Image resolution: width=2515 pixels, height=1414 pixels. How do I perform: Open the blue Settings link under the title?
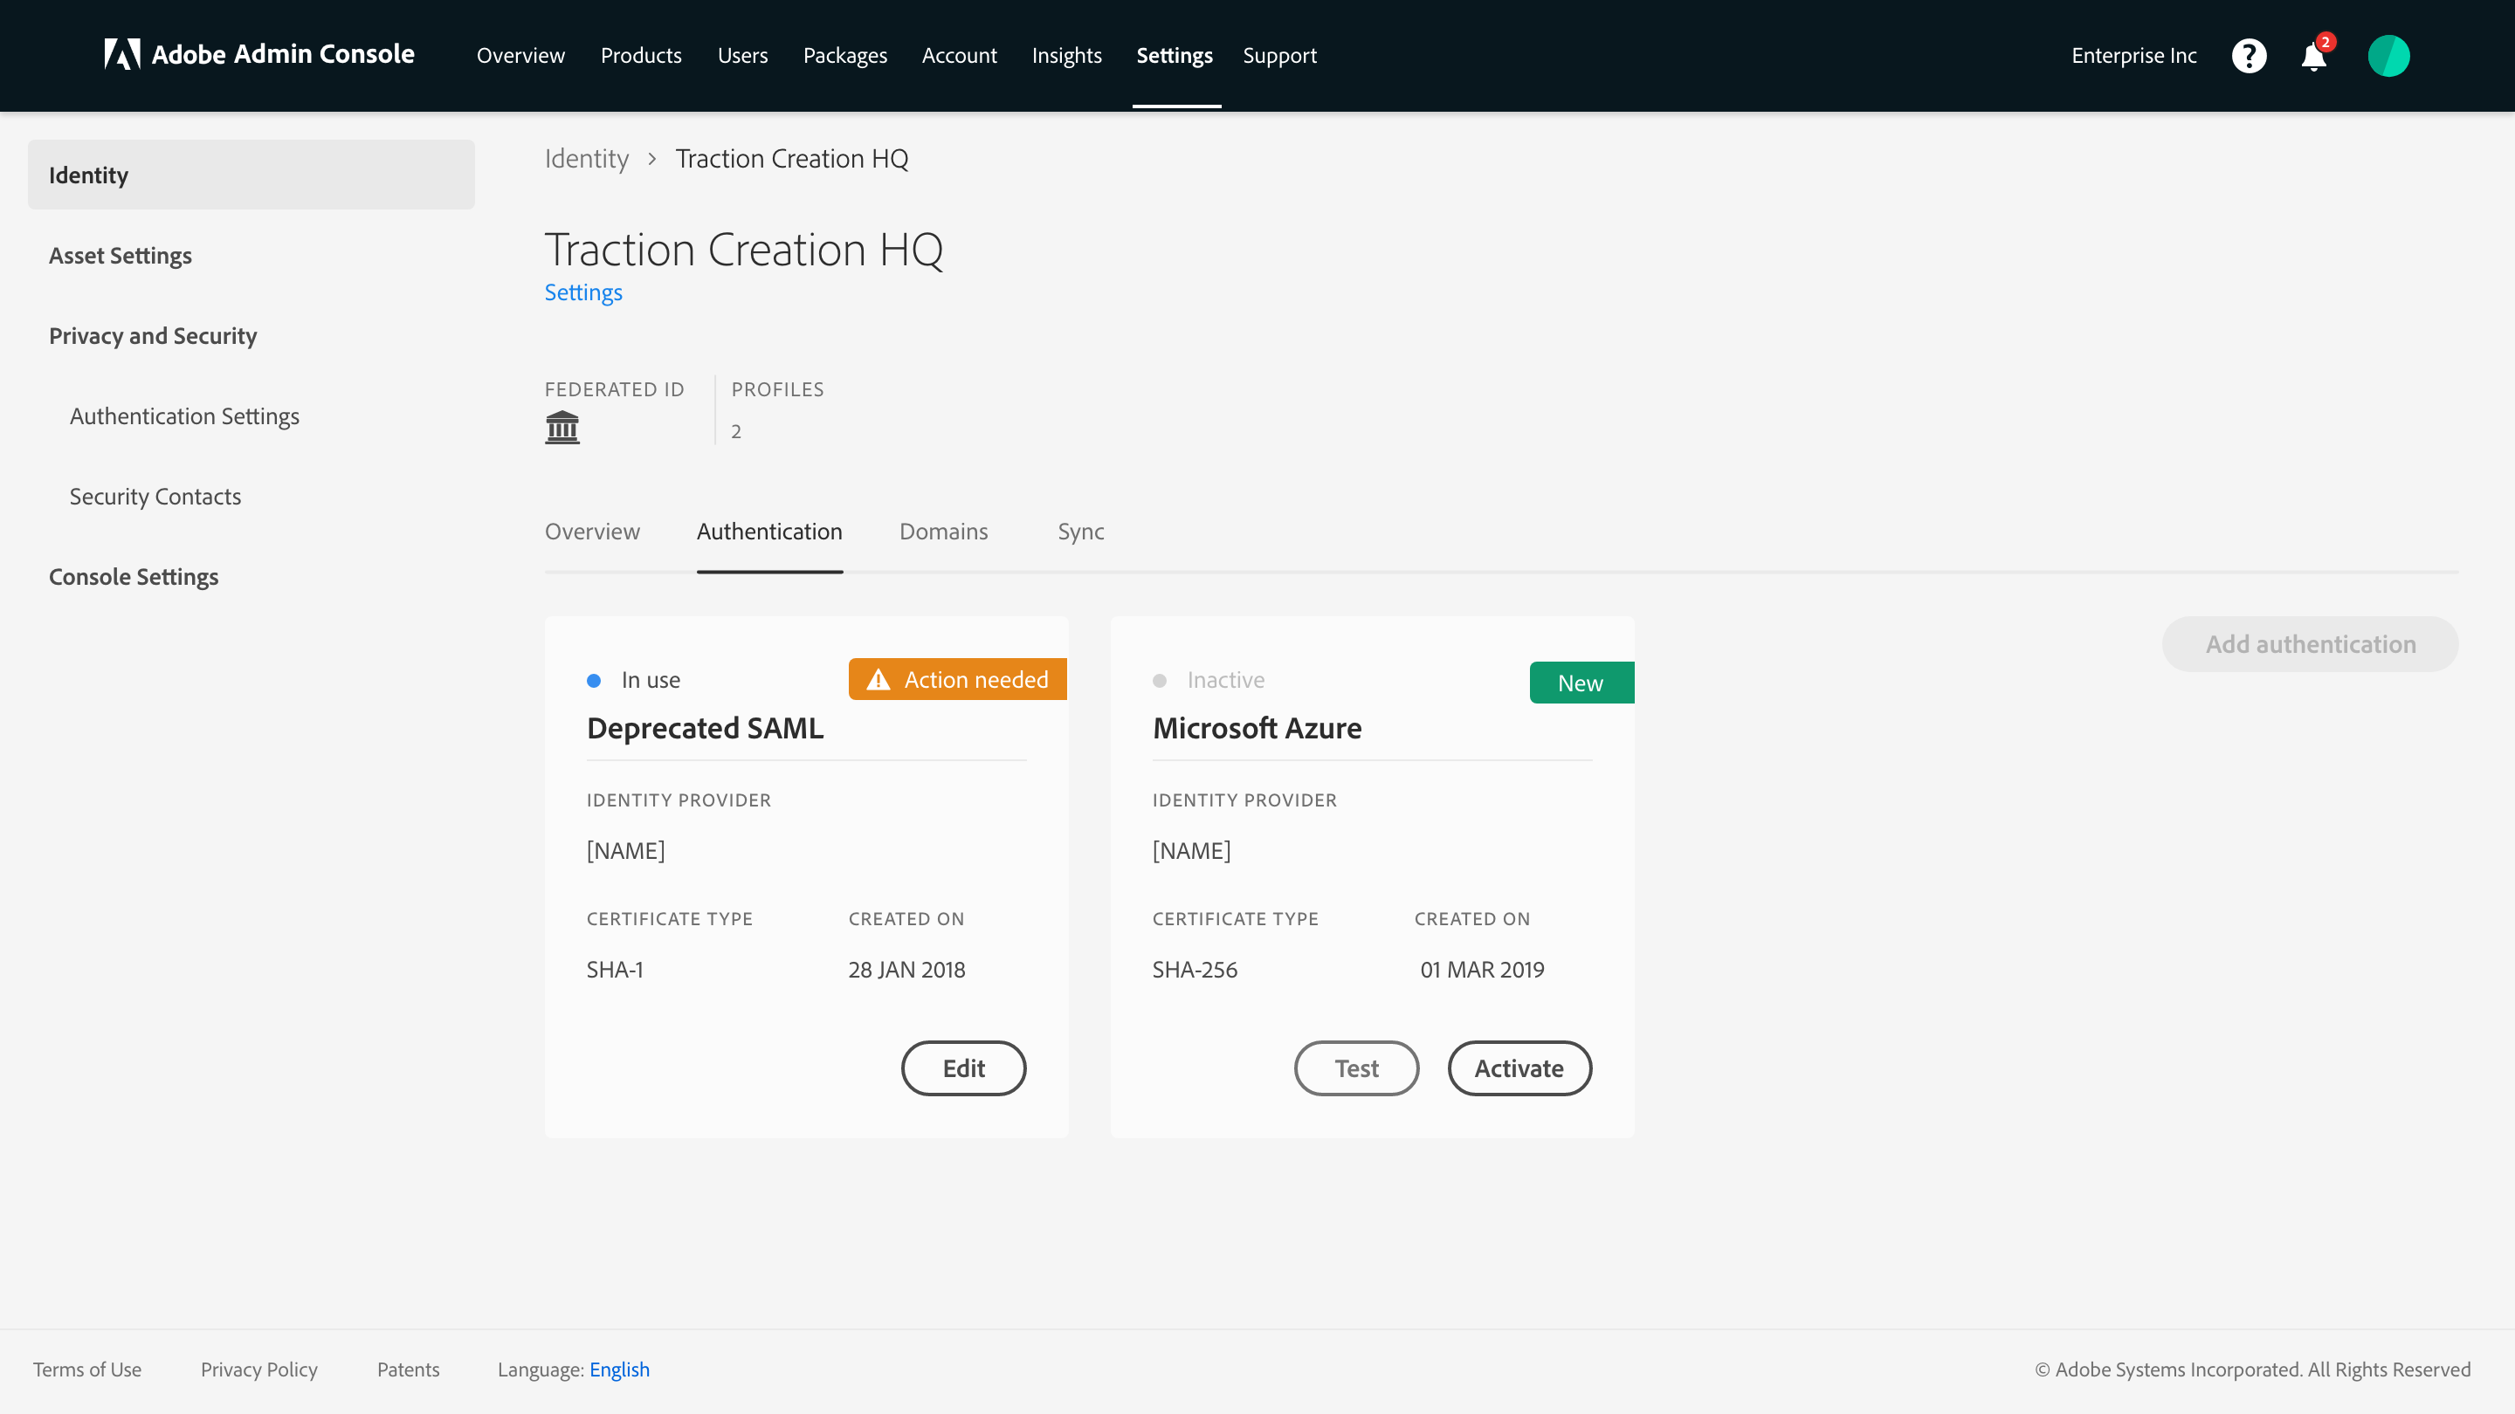click(584, 292)
